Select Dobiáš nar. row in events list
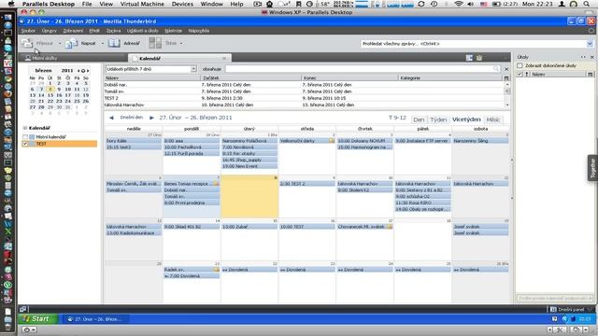 click(304, 85)
